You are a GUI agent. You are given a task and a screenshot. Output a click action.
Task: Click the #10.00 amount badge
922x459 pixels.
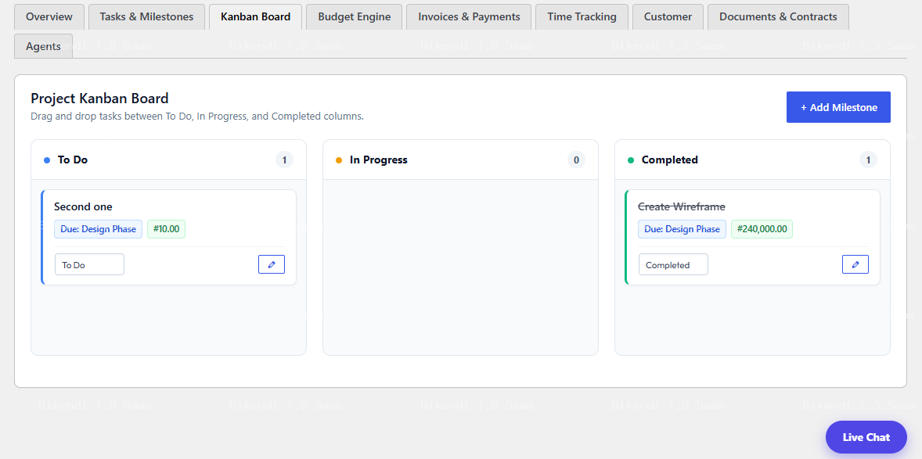pyautogui.click(x=167, y=229)
